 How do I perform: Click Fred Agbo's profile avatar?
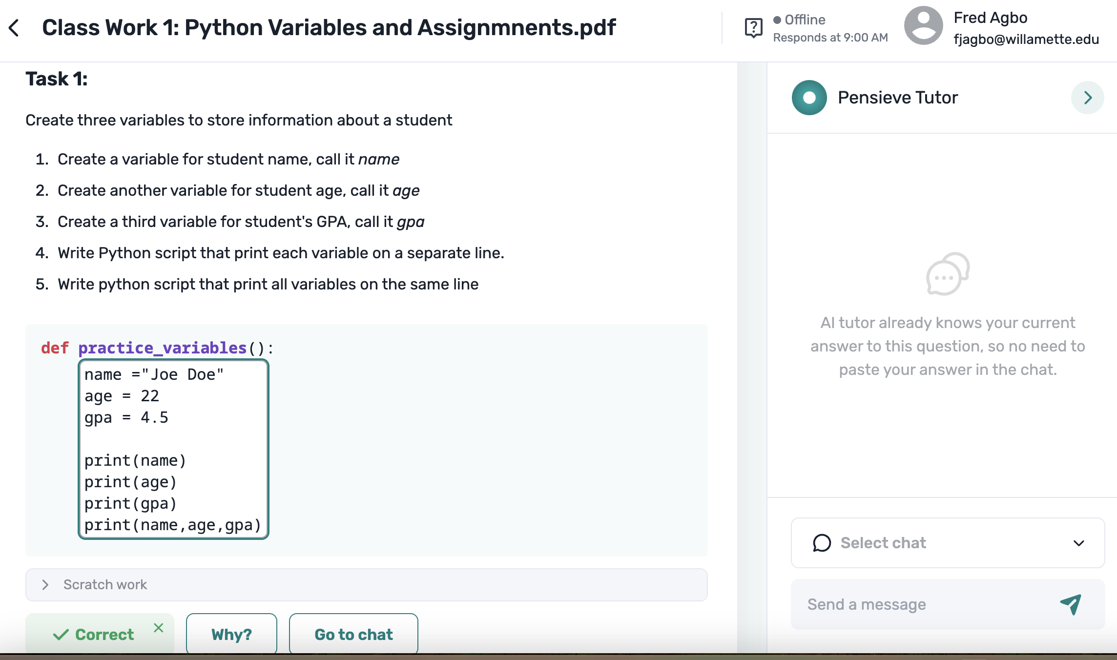point(923,27)
